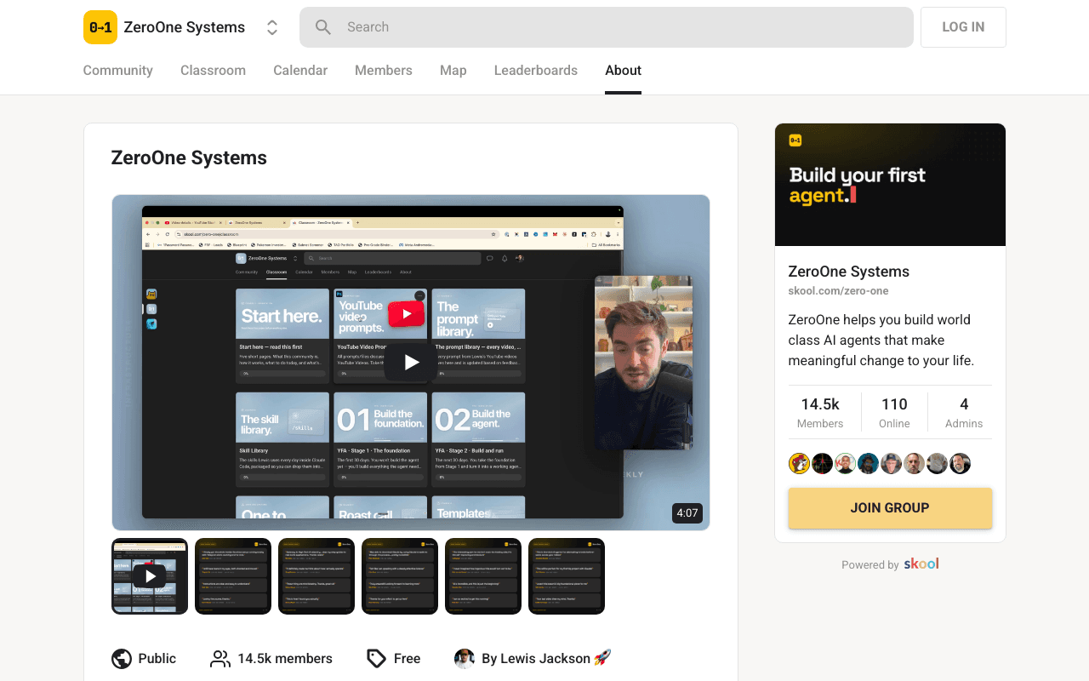
Task: Click the LOG IN button
Action: click(x=963, y=27)
